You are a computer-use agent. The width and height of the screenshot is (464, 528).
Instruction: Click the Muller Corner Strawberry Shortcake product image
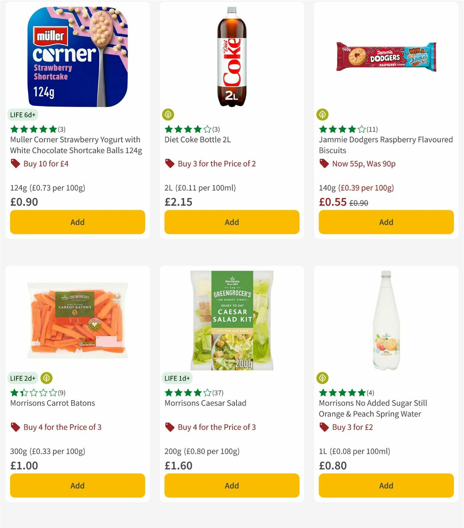(x=77, y=54)
